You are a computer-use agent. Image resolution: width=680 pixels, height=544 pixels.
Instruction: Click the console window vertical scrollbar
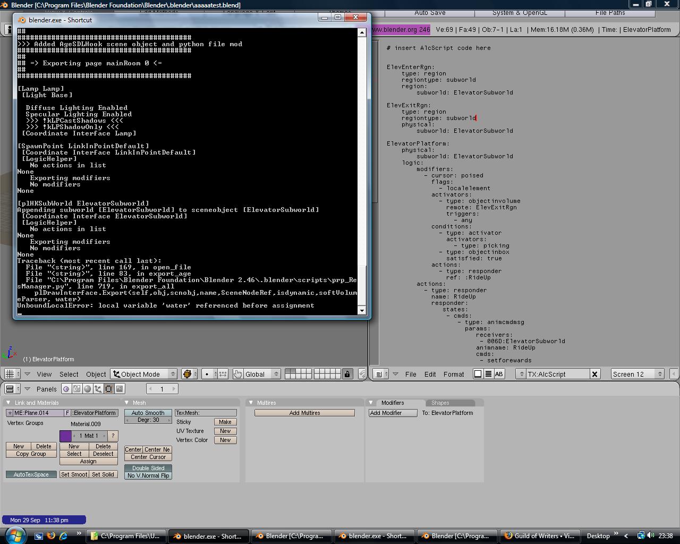[x=362, y=171]
